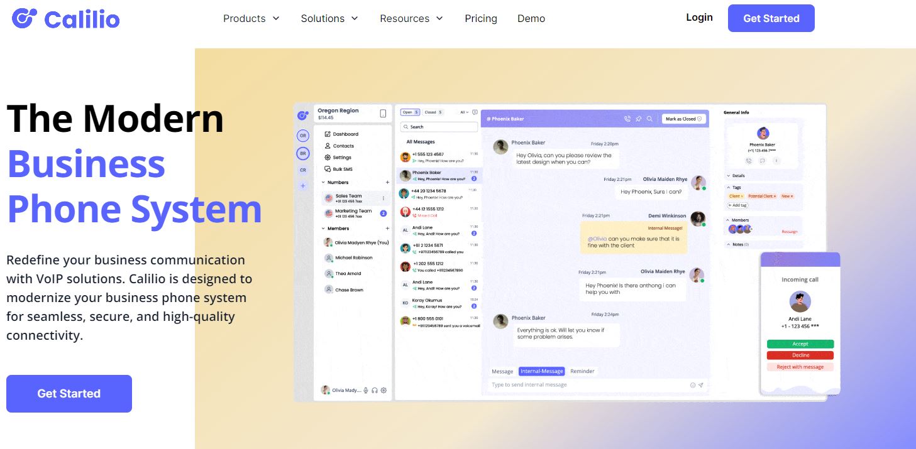Remove the Potential Client tag
Image resolution: width=916 pixels, height=449 pixels.
tap(775, 197)
